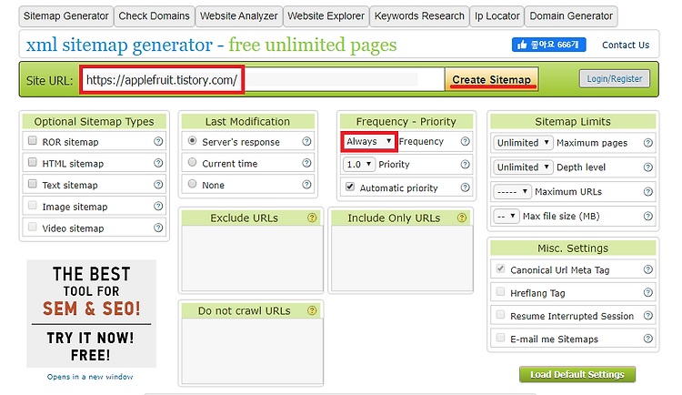Screen dimensions: 682x395
Task: Open help icon for ROR sitemap
Action: 158,142
